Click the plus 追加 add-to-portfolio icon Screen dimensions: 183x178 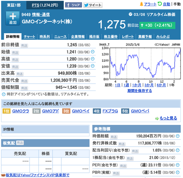click(x=13, y=18)
